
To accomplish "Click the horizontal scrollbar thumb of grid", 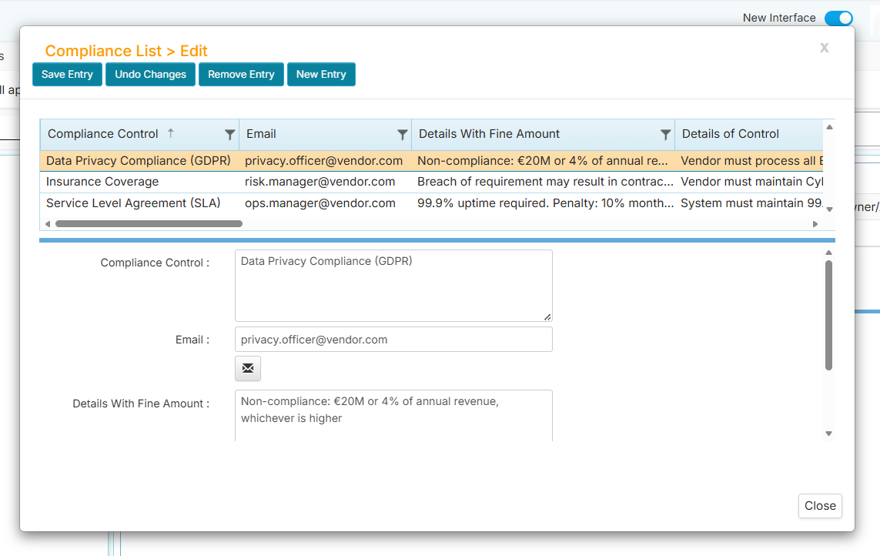I will [149, 224].
